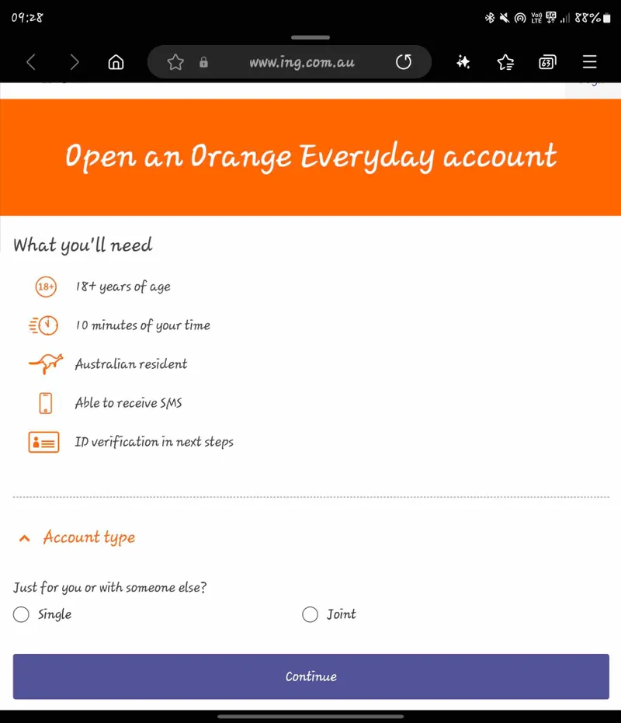Tap the VoLTE status bar indicator

click(x=536, y=18)
